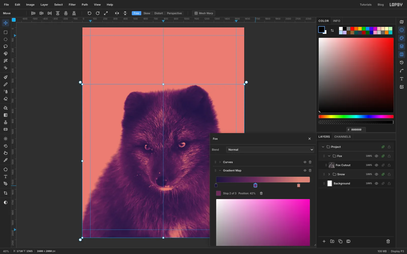This screenshot has width=407, height=254.
Task: Expand the Curves adjustment section
Action: [x=220, y=162]
